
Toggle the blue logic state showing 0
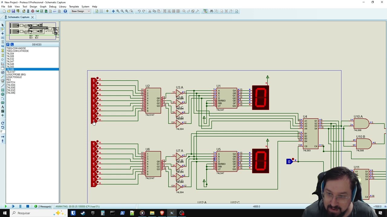tap(289, 162)
